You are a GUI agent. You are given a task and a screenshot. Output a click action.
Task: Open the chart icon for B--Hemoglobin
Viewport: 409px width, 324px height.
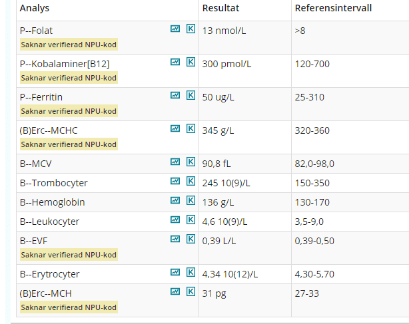[x=175, y=200]
